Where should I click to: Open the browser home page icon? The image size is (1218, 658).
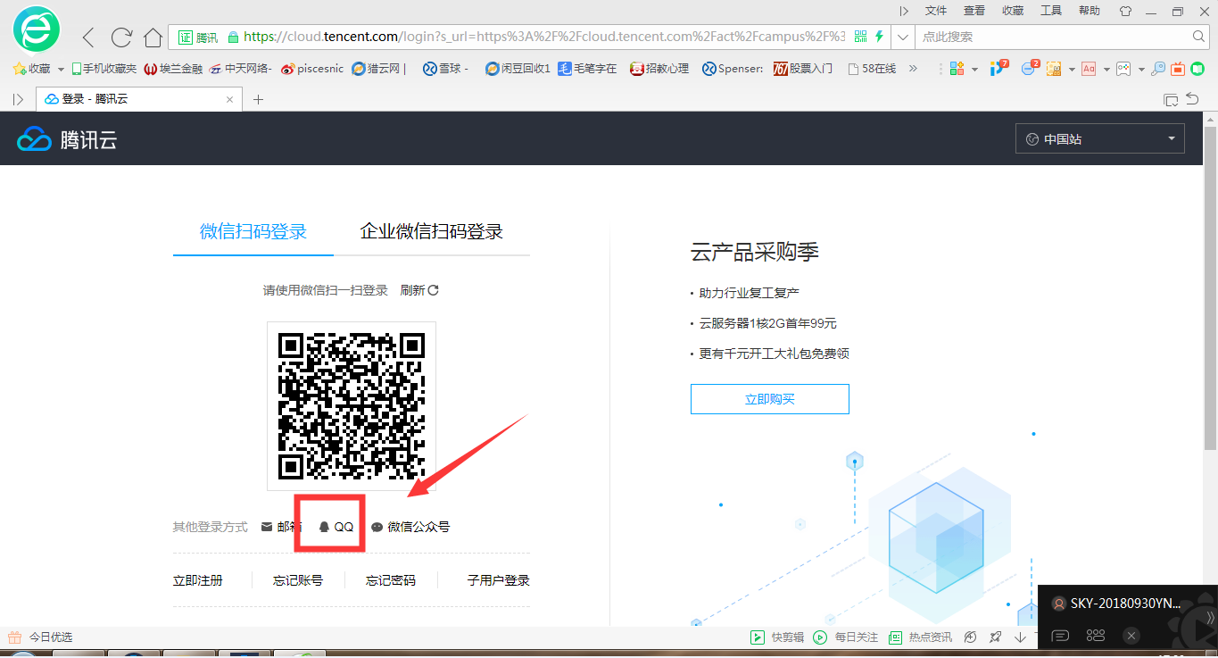pyautogui.click(x=153, y=37)
